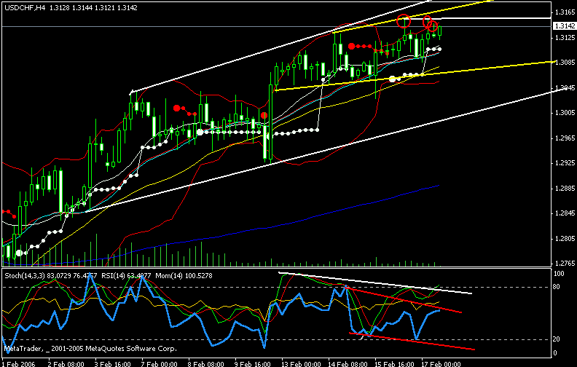
Task: Click the 1.3045 price axis label
Action: pos(565,87)
